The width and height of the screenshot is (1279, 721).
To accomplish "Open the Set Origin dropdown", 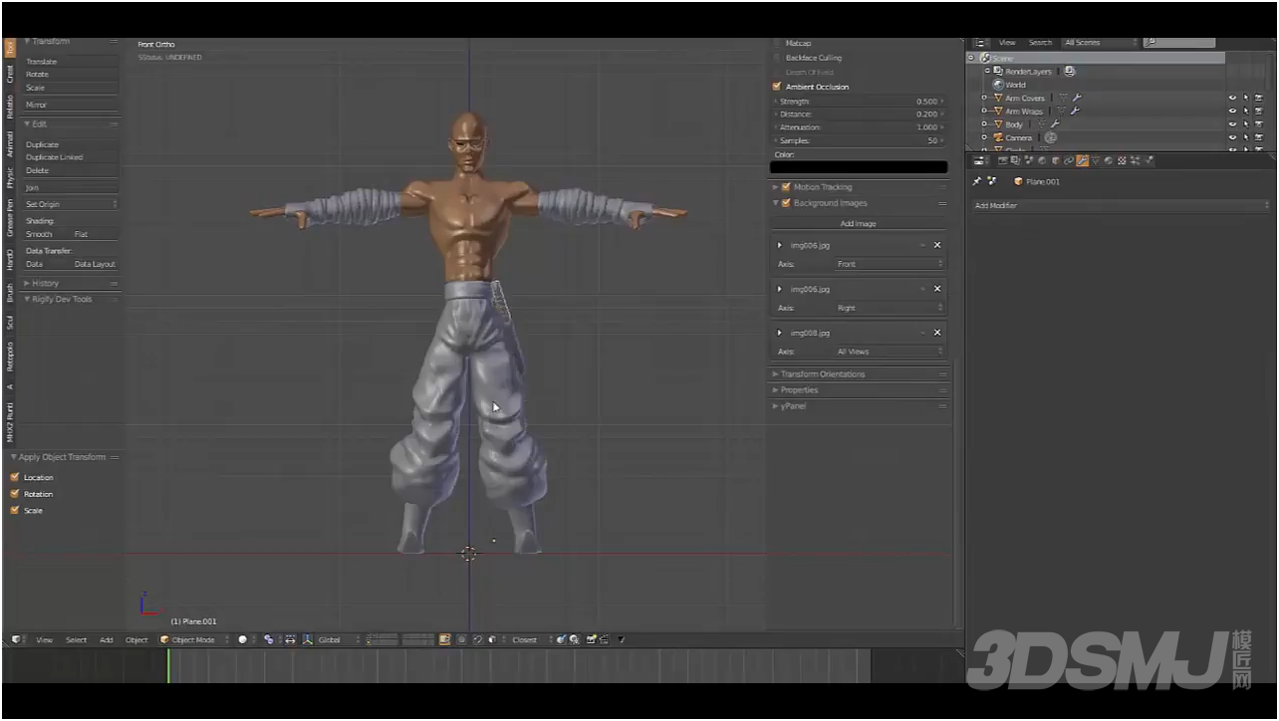I will coord(71,204).
